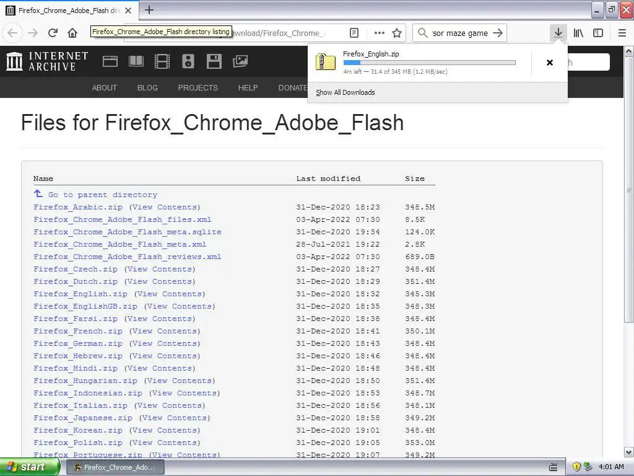Open Firefox hamburger menu
The width and height of the screenshot is (634, 476).
tap(622, 33)
